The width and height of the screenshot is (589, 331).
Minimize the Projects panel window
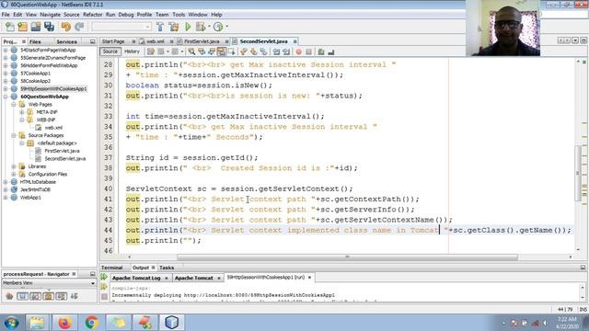92,41
